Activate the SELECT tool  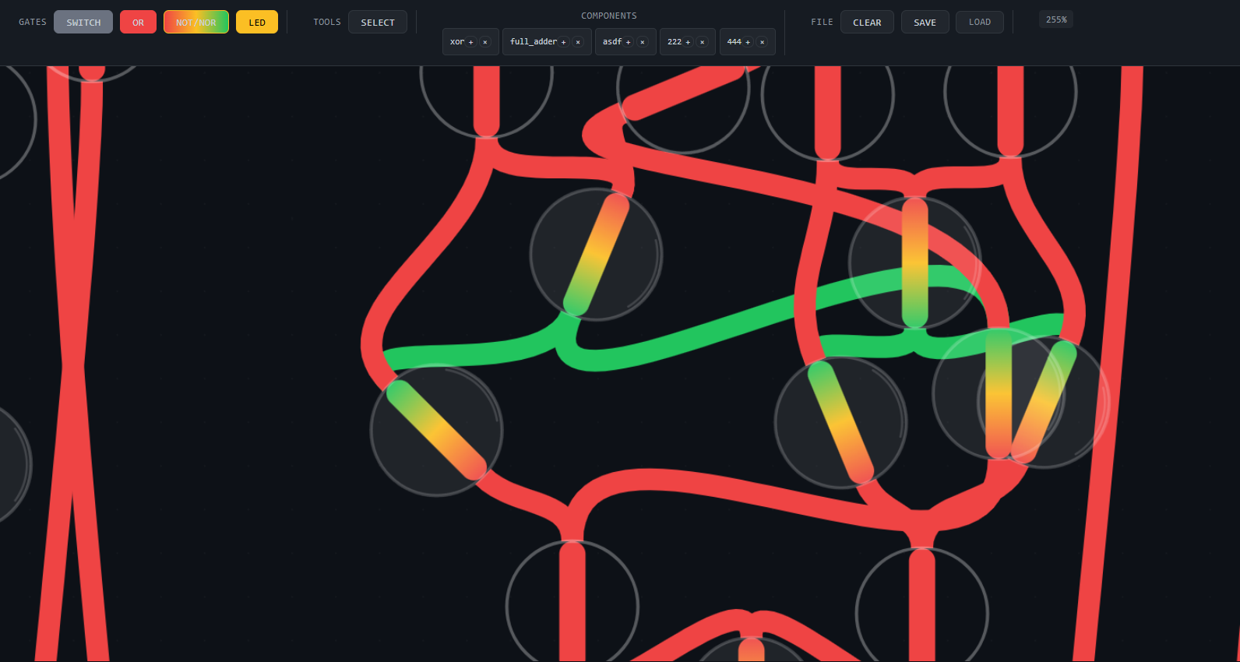pyautogui.click(x=378, y=23)
